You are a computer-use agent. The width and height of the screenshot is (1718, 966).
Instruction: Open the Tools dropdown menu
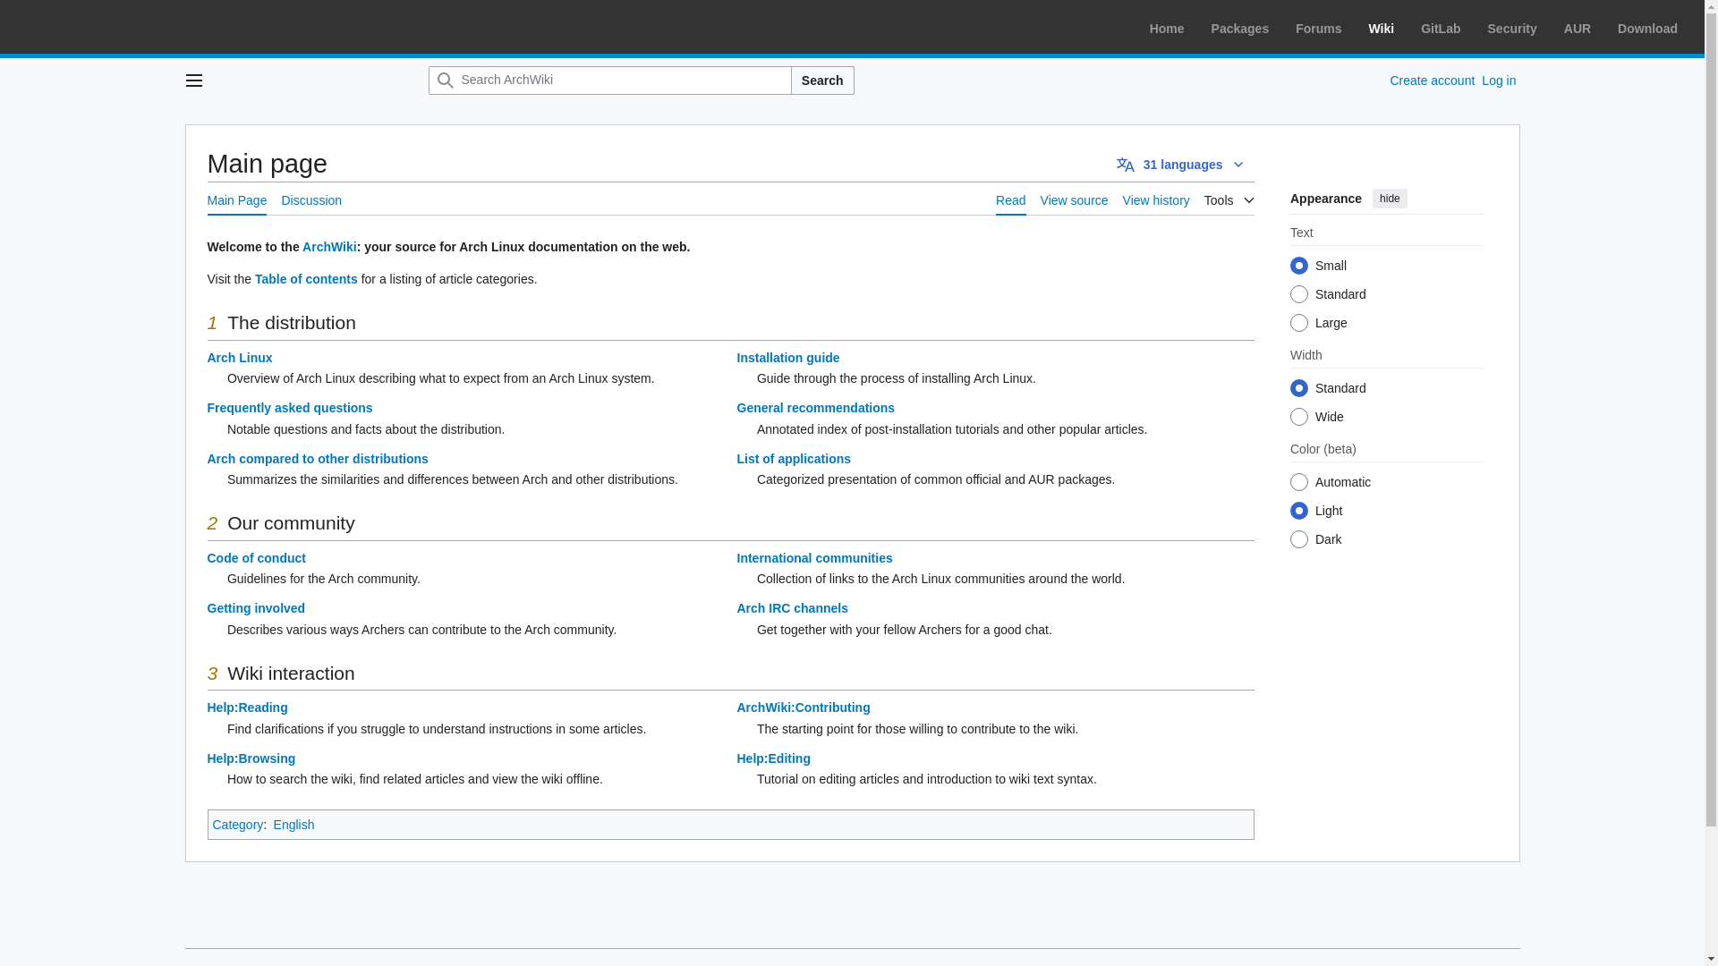tap(1229, 200)
